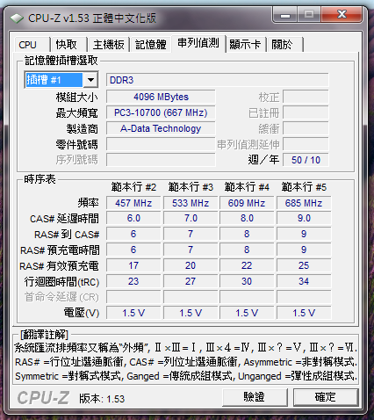The width and height of the screenshot is (374, 420).
Task: Click the DDR3 memory type field
Action: coord(217,80)
